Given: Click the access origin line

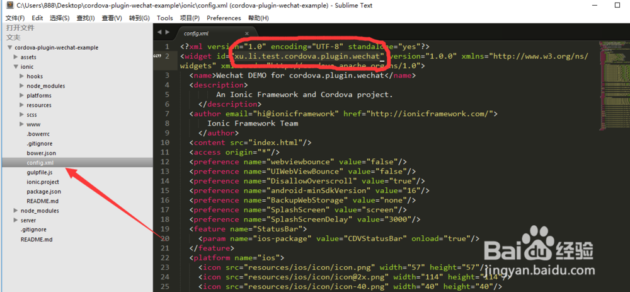Looking at the screenshot, I should click(x=234, y=152).
